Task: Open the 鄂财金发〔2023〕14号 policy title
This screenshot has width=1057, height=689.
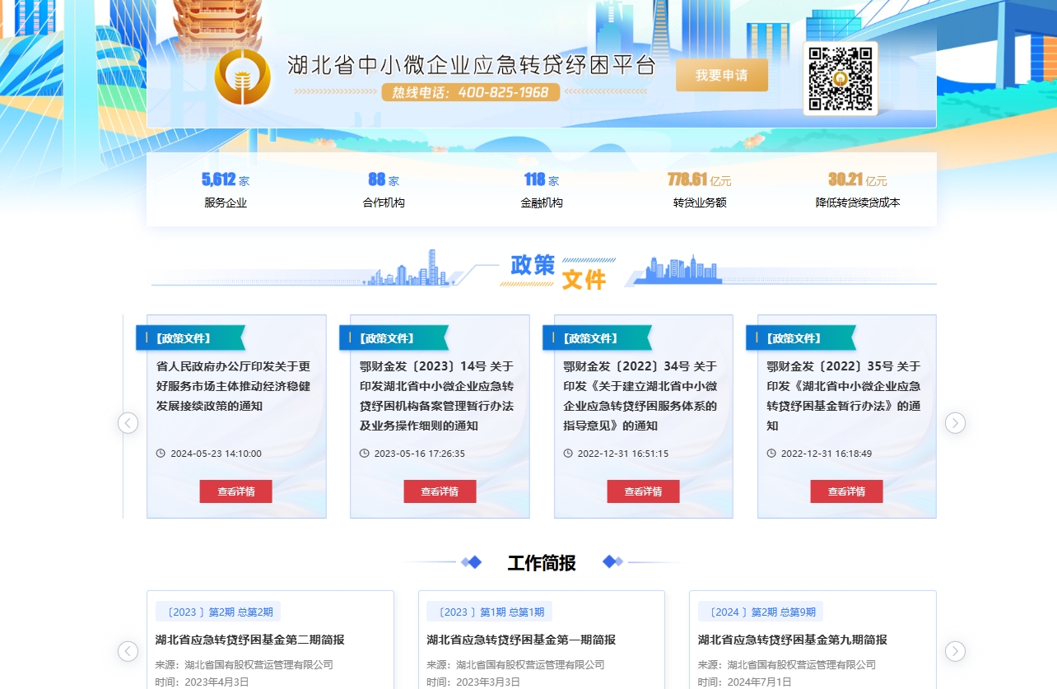Action: pyautogui.click(x=436, y=396)
